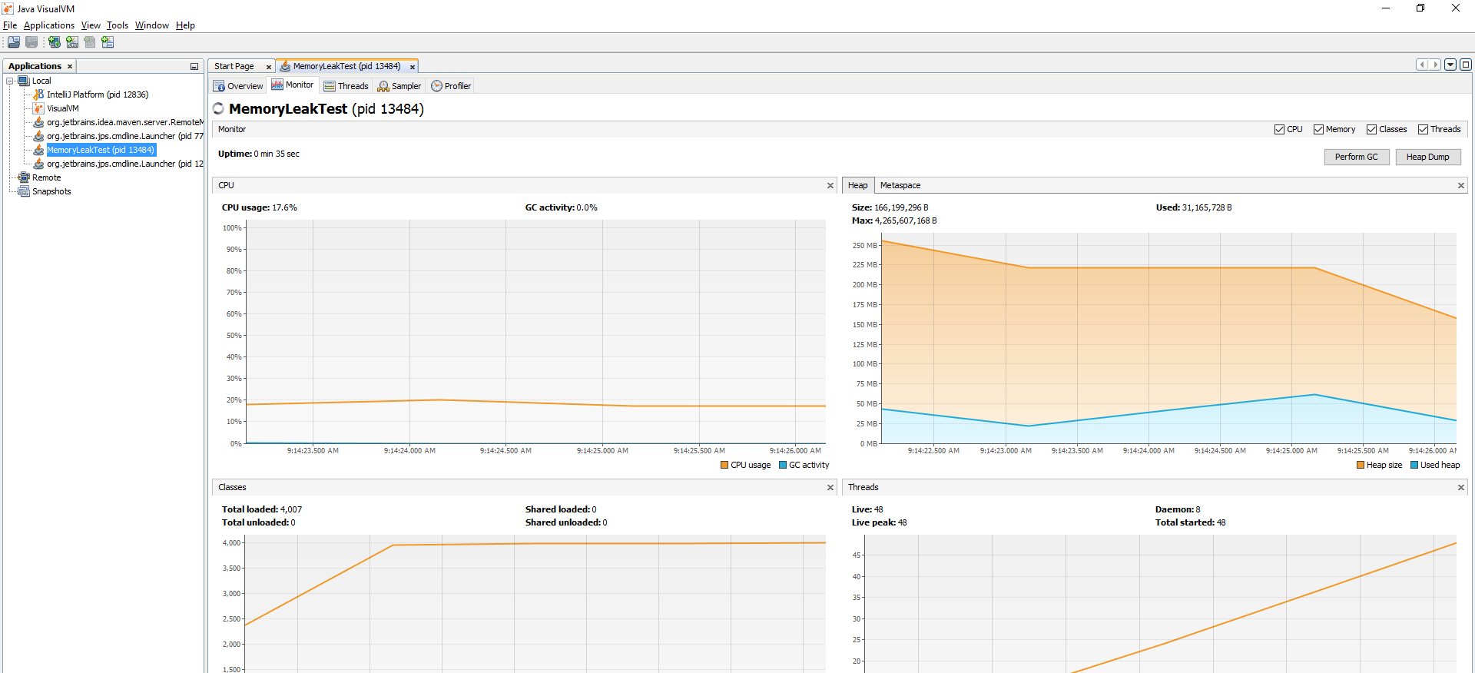
Task: Click the VisualVM application icon in tree
Action: (38, 108)
